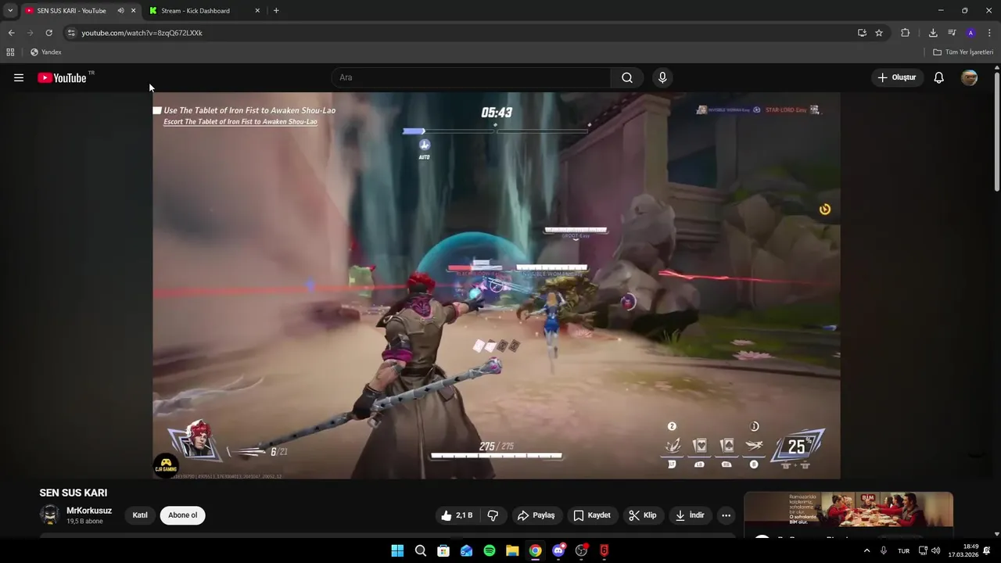Create a clip with Klip button
The image size is (1001, 563).
point(643,515)
